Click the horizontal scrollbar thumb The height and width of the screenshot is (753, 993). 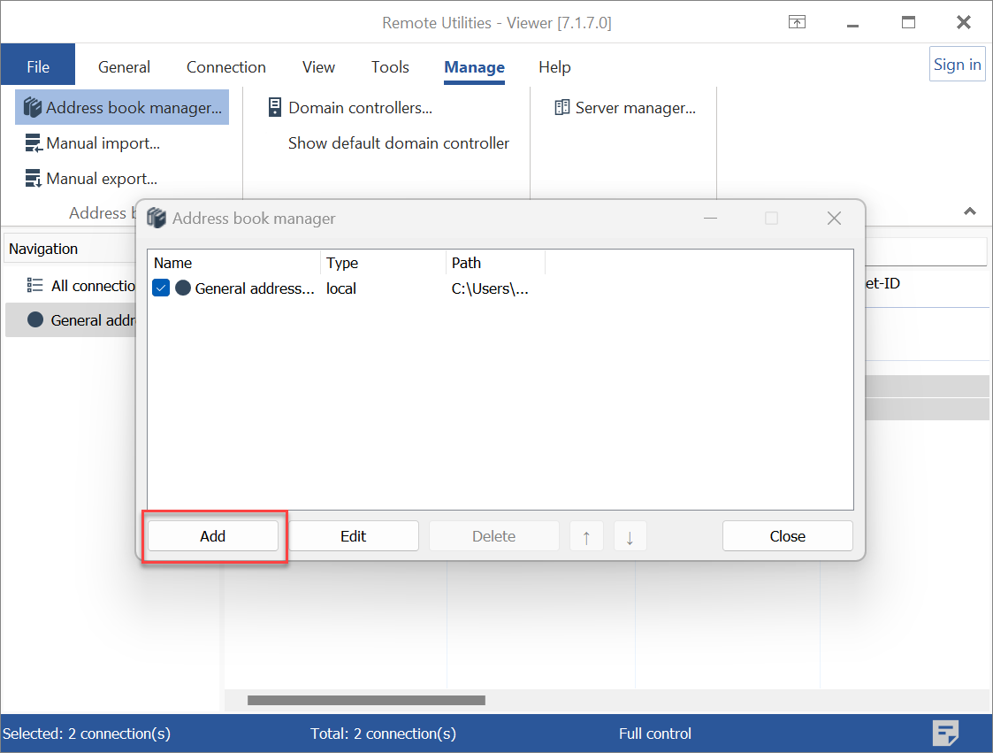366,700
